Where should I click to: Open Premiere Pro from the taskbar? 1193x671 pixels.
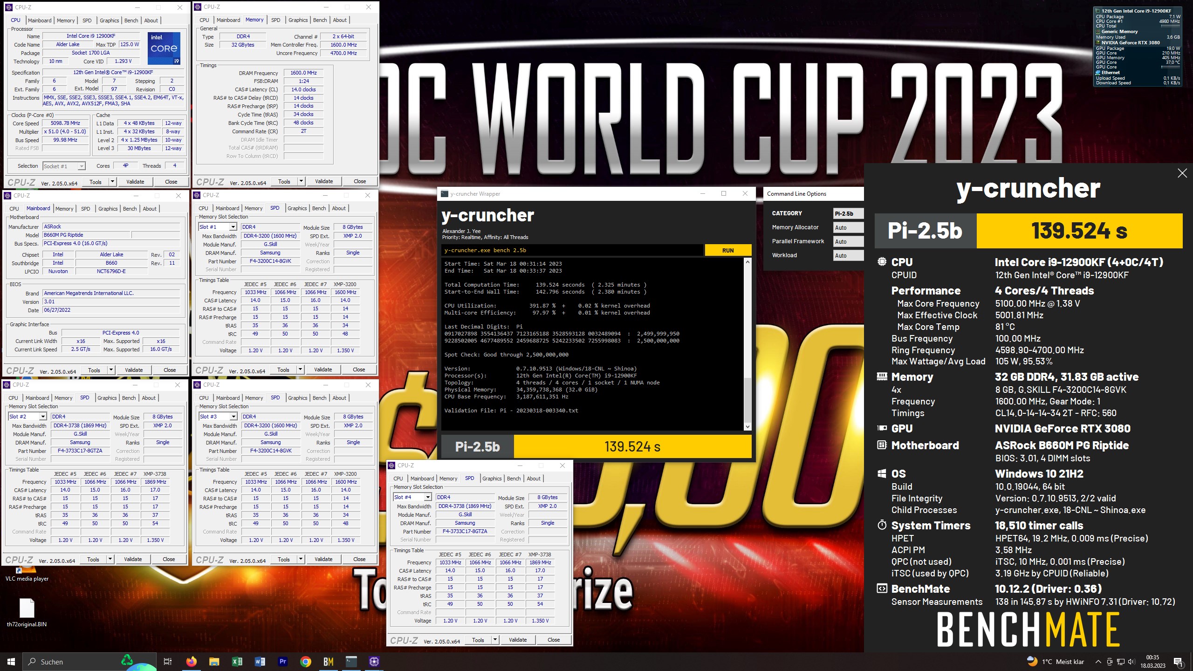(282, 662)
